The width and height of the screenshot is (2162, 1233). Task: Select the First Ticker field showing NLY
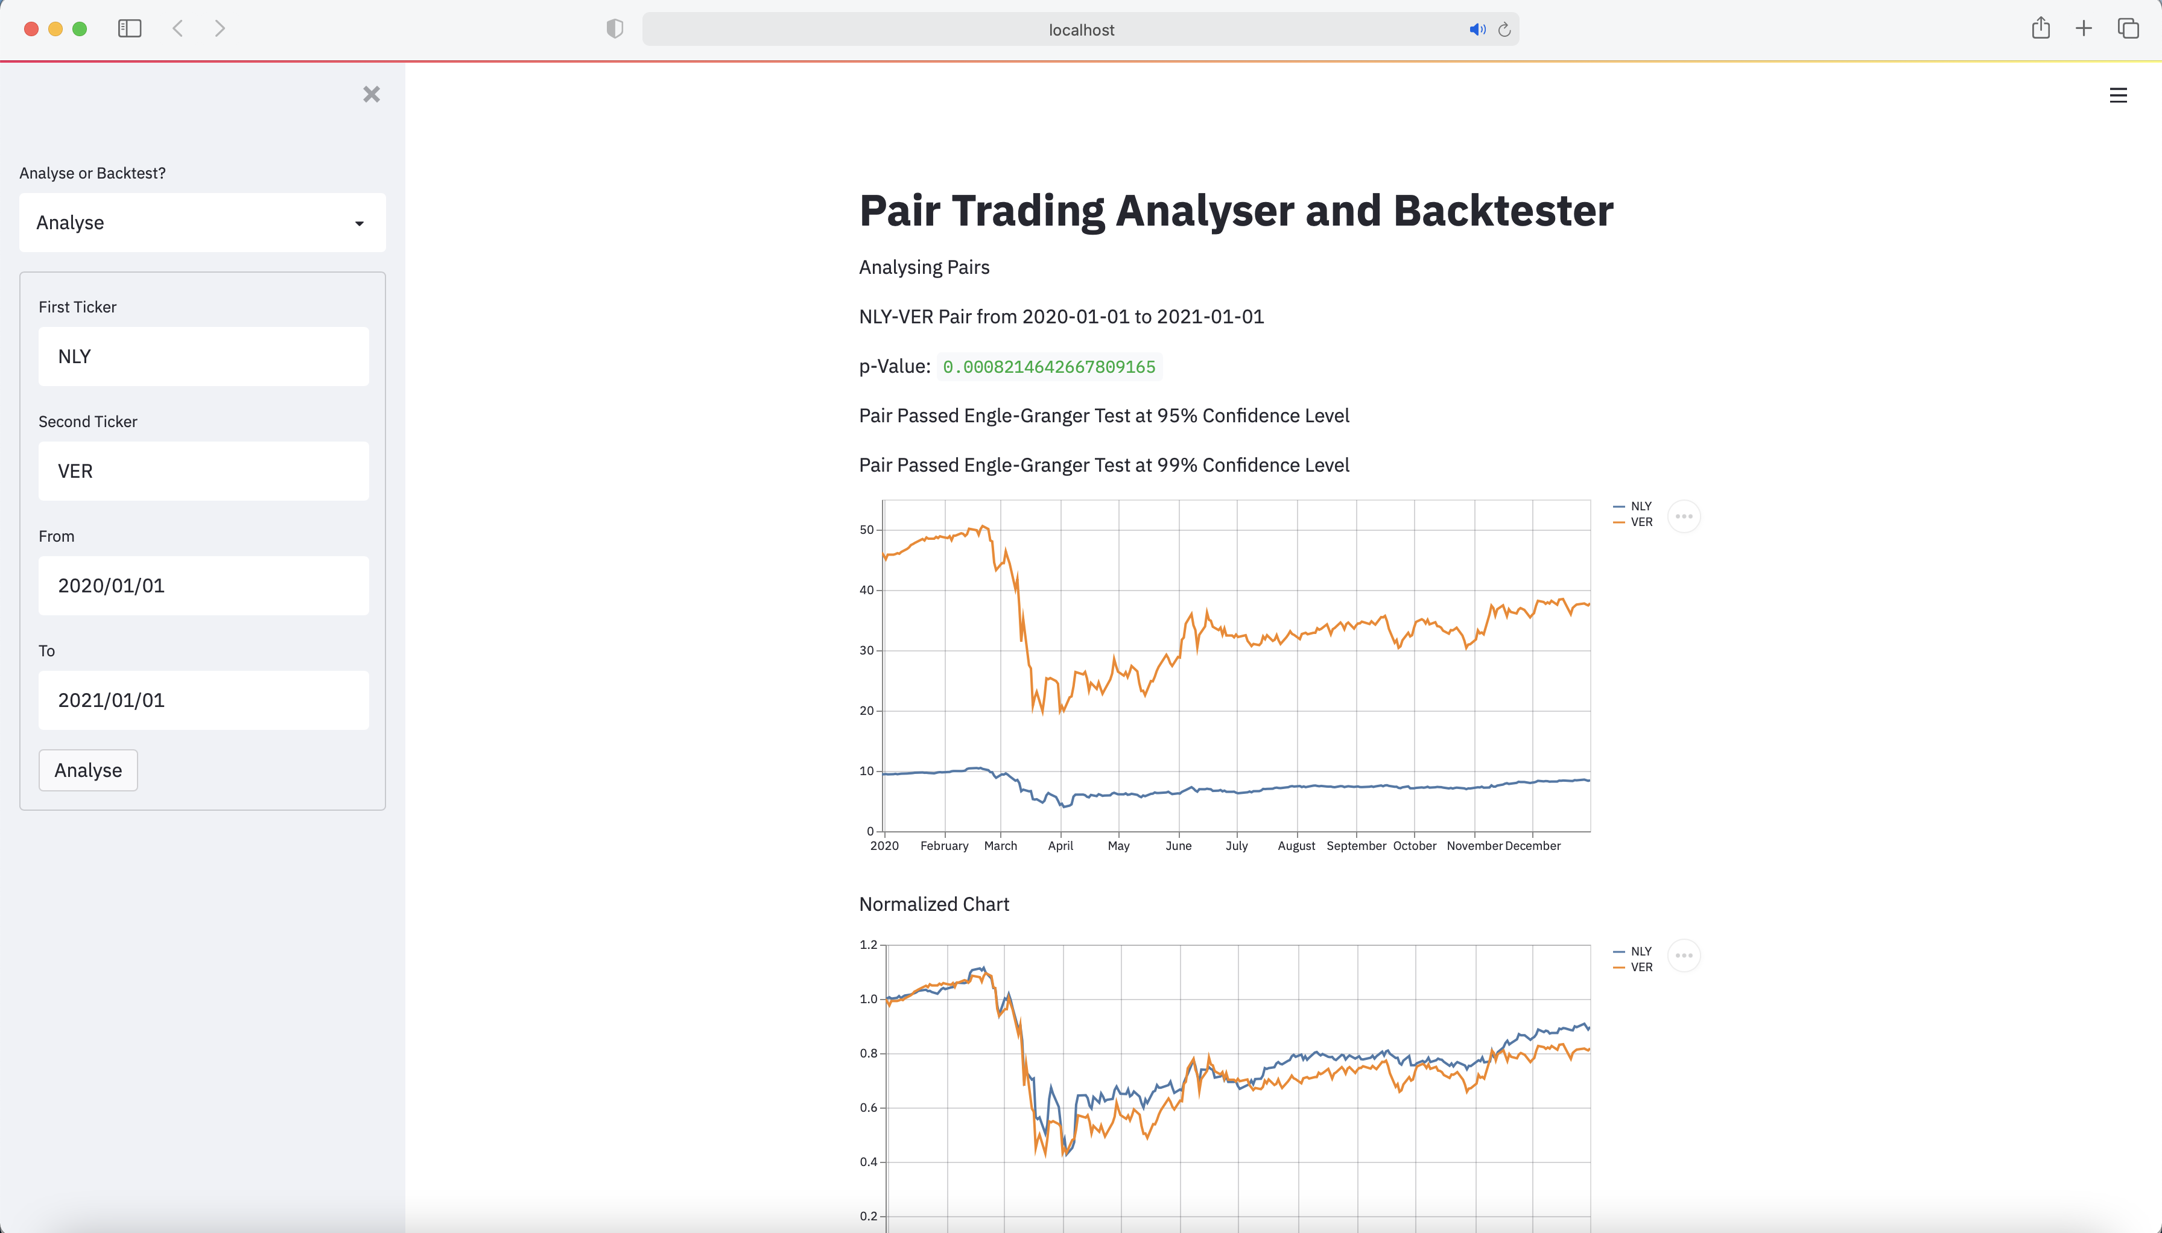(203, 356)
